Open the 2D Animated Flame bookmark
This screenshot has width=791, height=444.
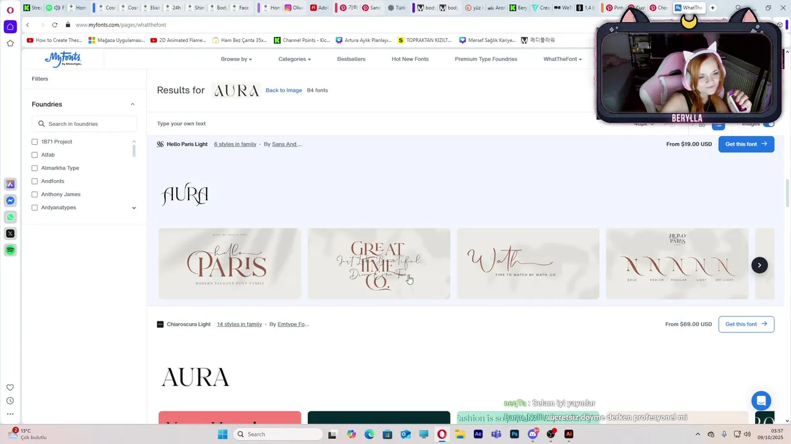pyautogui.click(x=178, y=40)
